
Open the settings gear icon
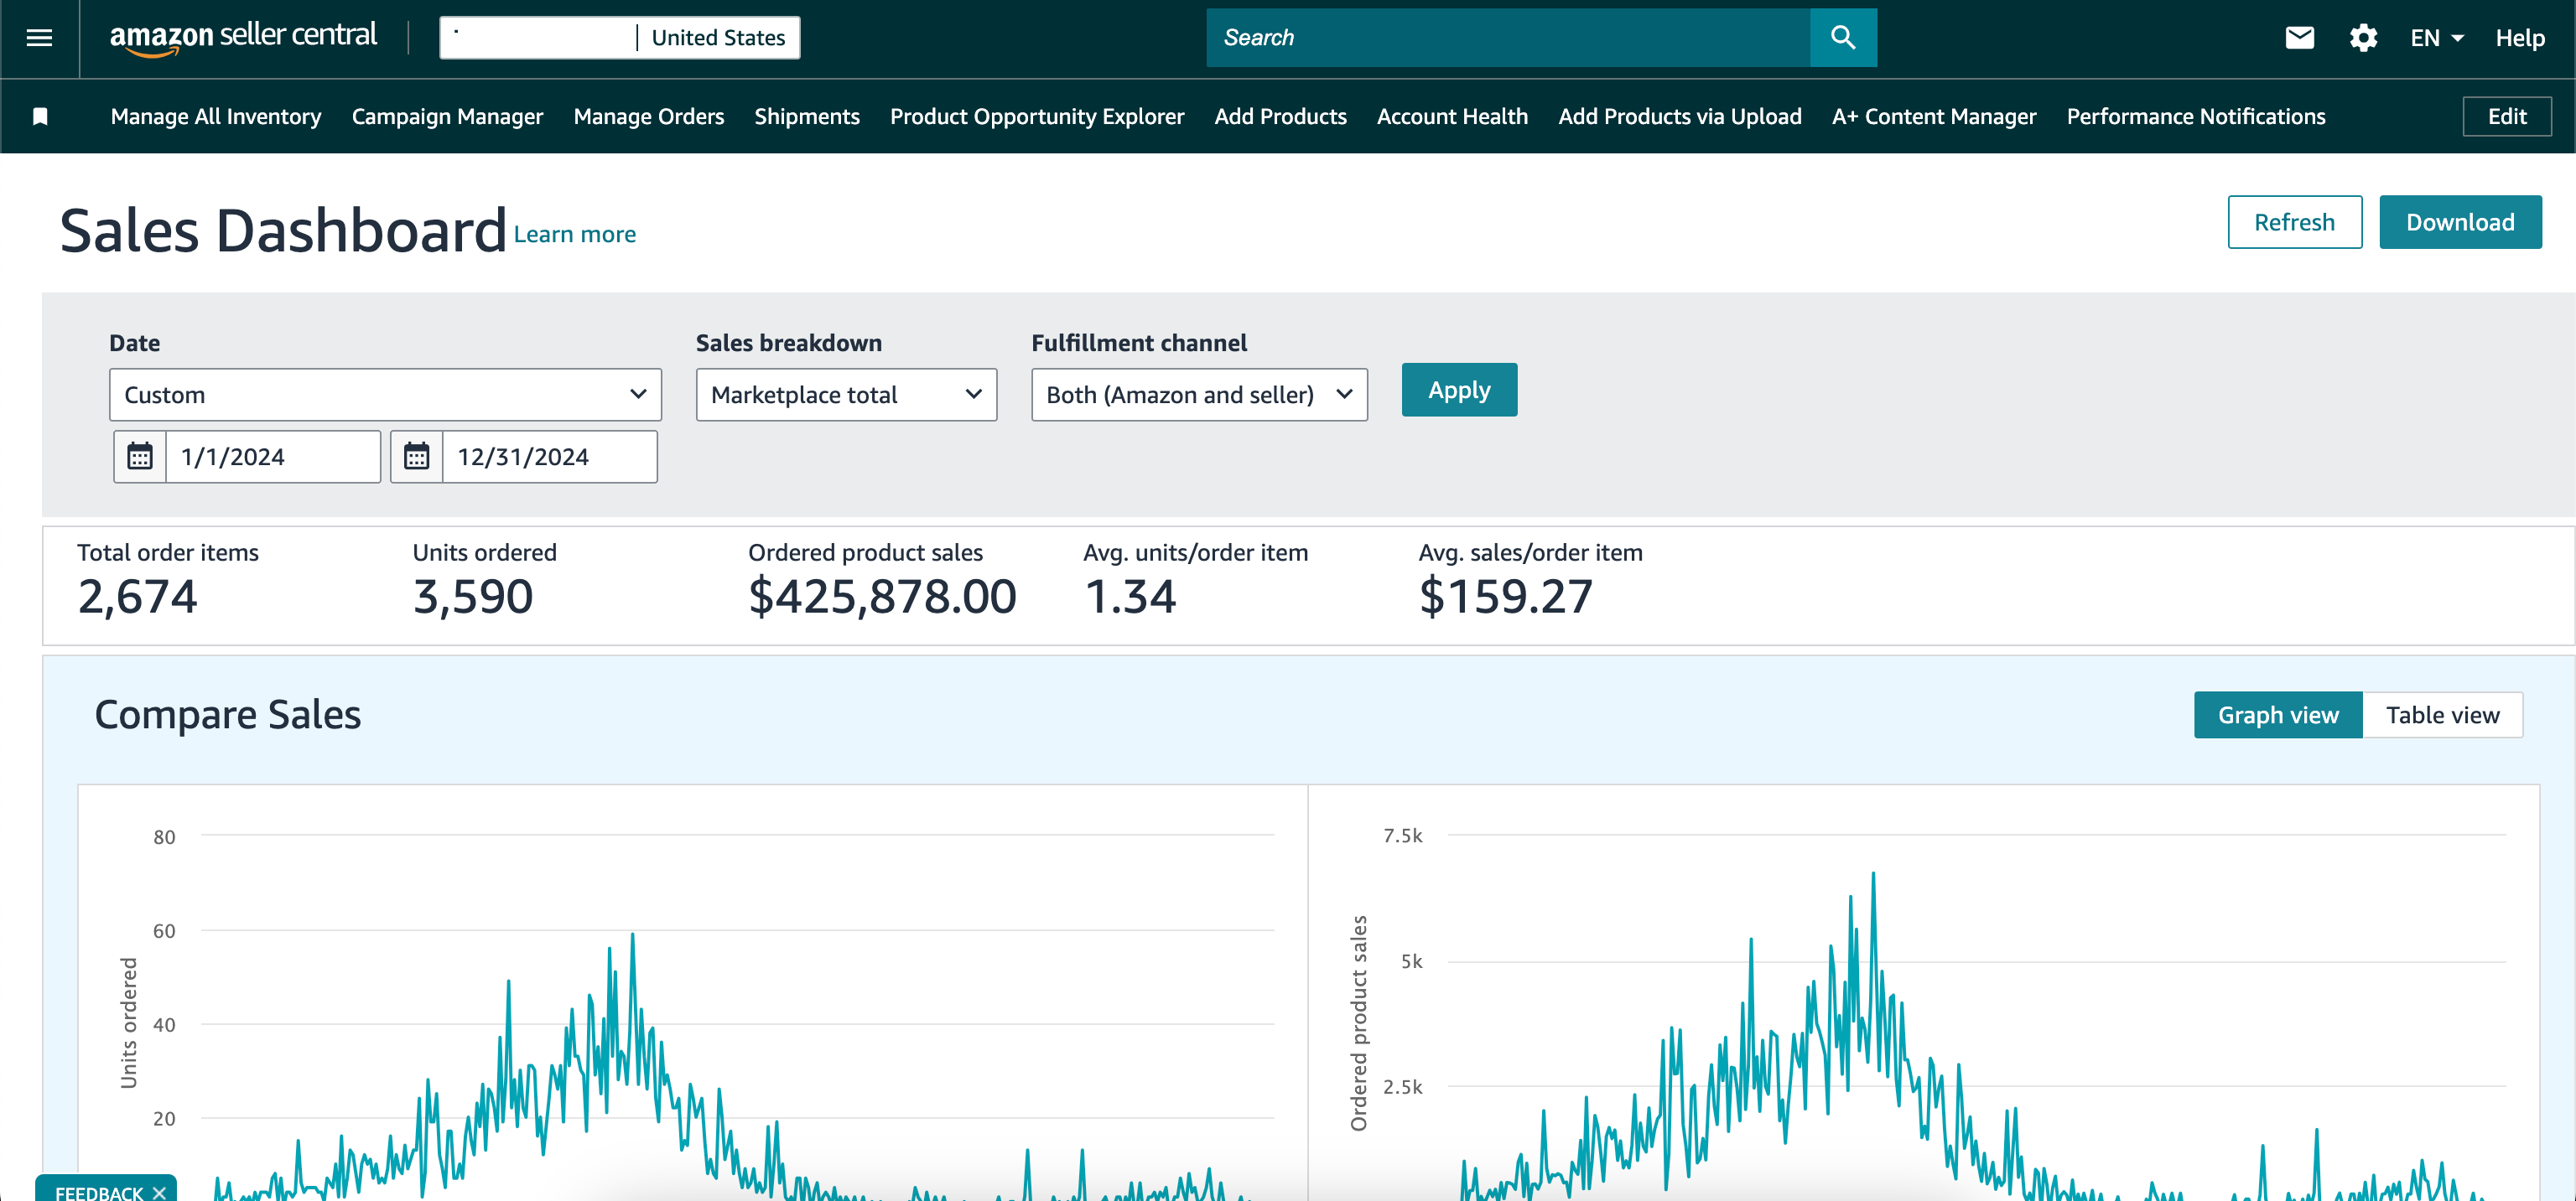pos(2362,38)
